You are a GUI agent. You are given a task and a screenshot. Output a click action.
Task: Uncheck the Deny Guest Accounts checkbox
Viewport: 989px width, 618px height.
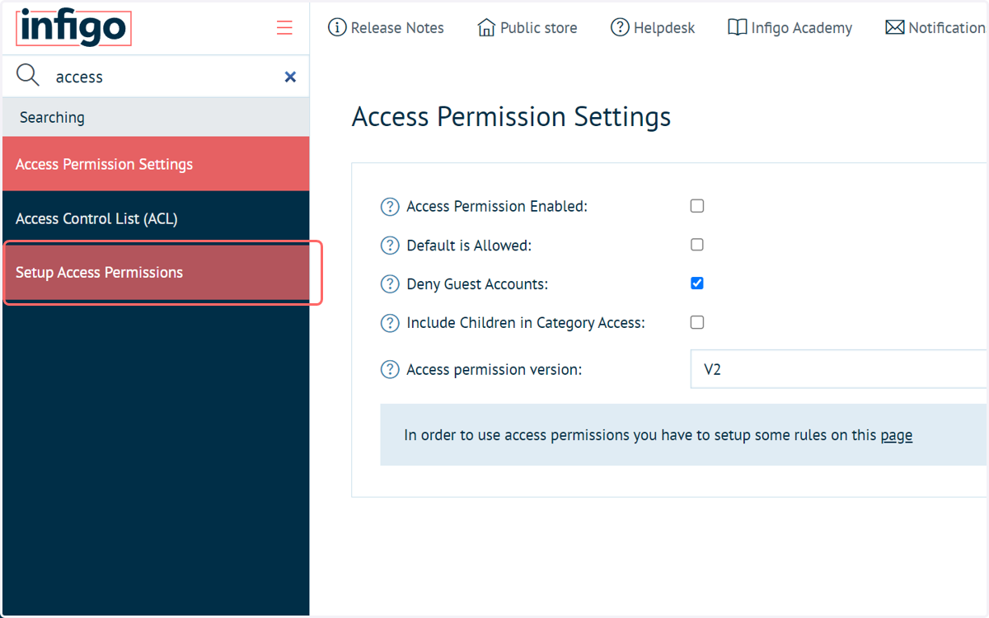pyautogui.click(x=697, y=283)
